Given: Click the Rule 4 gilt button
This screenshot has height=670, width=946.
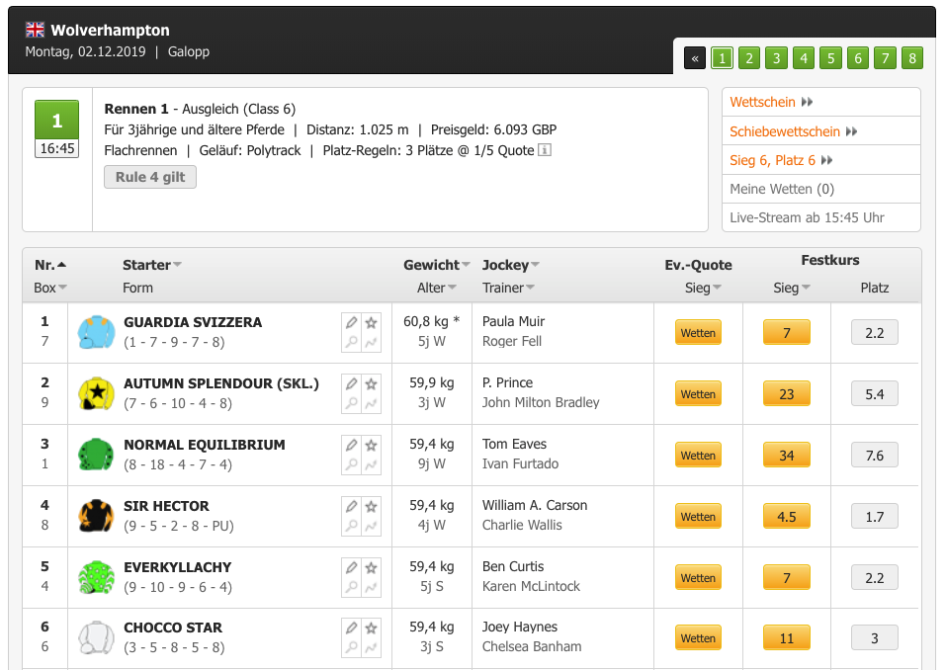Looking at the screenshot, I should [150, 177].
